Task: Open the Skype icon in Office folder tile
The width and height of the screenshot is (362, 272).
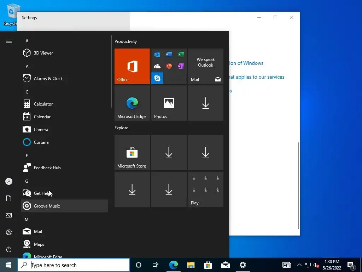Action: (157, 78)
